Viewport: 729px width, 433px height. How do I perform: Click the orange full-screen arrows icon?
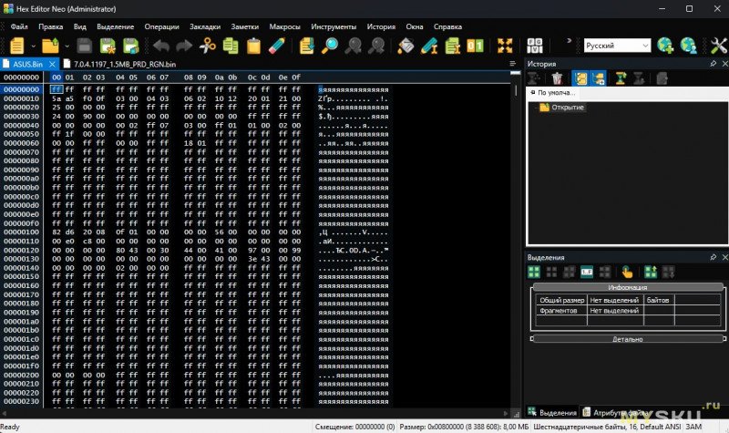tap(505, 46)
